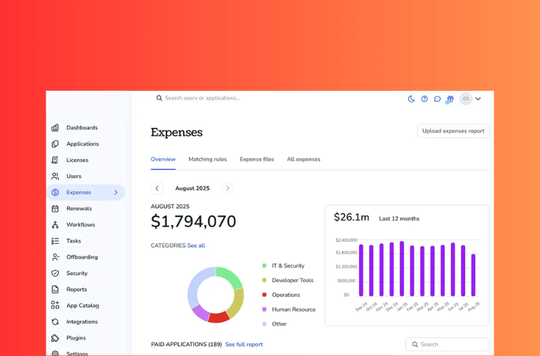The width and height of the screenshot is (540, 356).
Task: Expand the account dropdown next to CS avatar
Action: [x=478, y=99]
